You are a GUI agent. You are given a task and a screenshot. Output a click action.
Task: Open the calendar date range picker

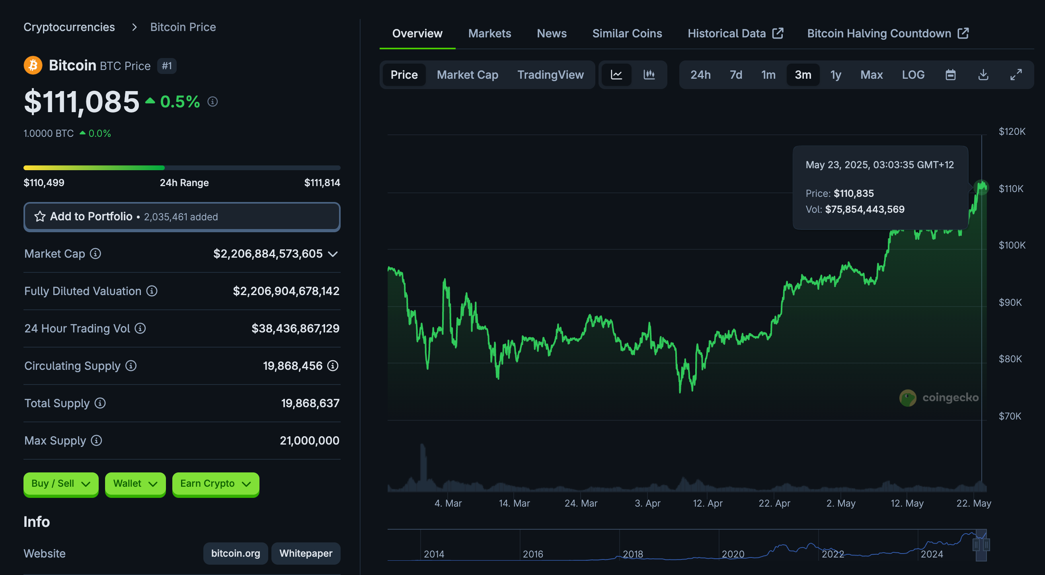[x=950, y=75]
